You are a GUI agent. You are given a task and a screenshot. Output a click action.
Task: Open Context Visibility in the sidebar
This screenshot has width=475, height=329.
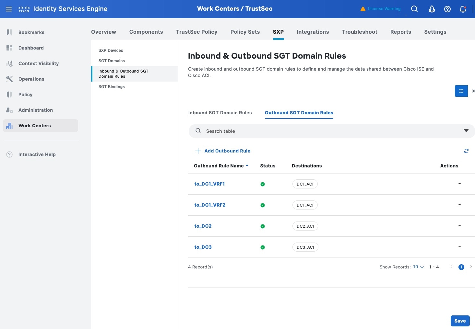click(38, 63)
